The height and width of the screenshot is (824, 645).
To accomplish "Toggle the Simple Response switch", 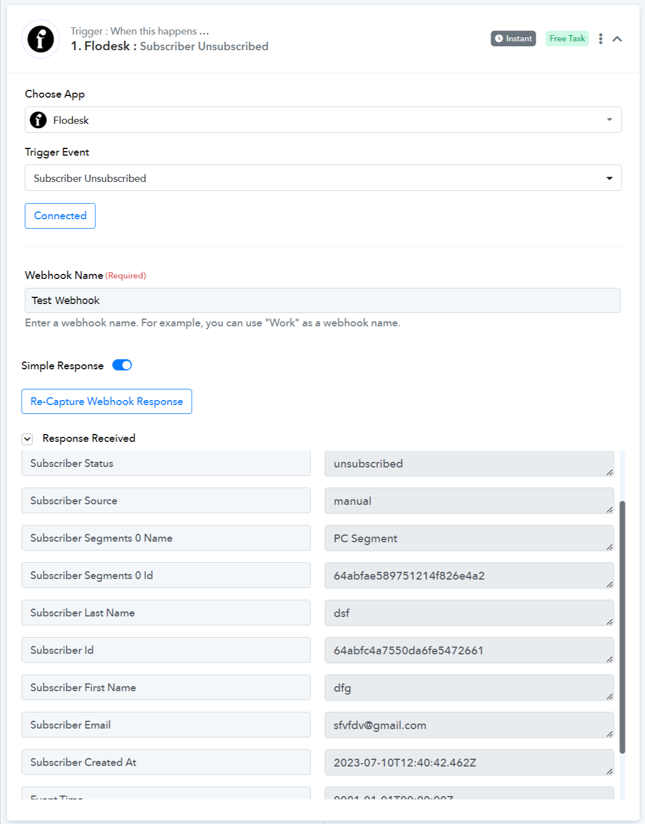I will pyautogui.click(x=122, y=365).
